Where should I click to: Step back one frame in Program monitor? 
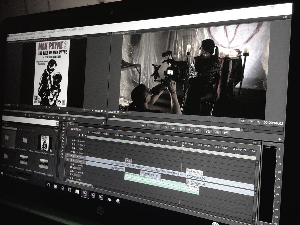click(173, 128)
